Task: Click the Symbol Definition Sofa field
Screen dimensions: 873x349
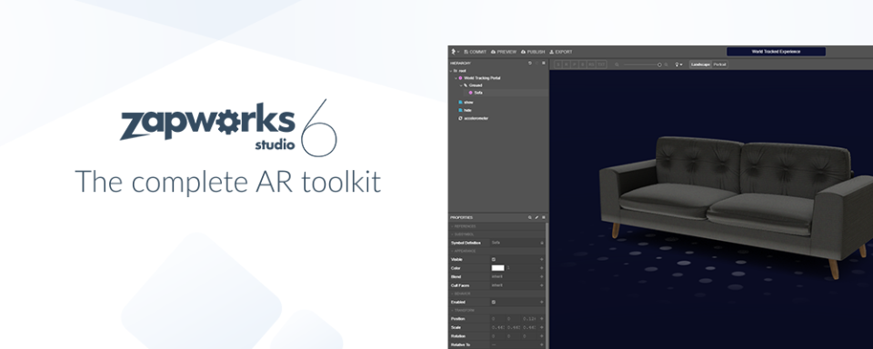Action: pyautogui.click(x=514, y=243)
